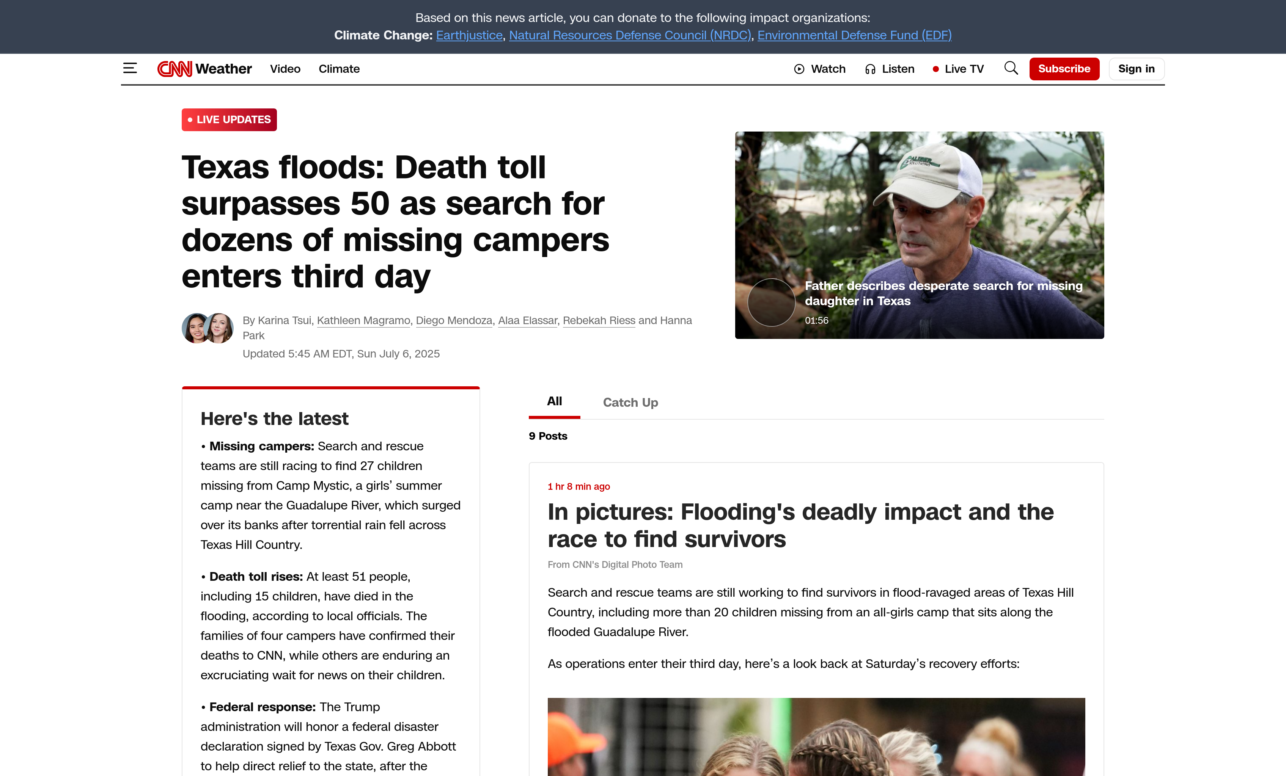Play the father's search video

tap(771, 303)
